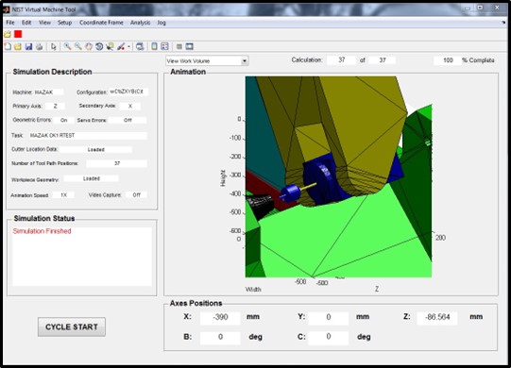511x368 pixels.
Task: Click the X axis position field -390
Action: pyautogui.click(x=220, y=317)
